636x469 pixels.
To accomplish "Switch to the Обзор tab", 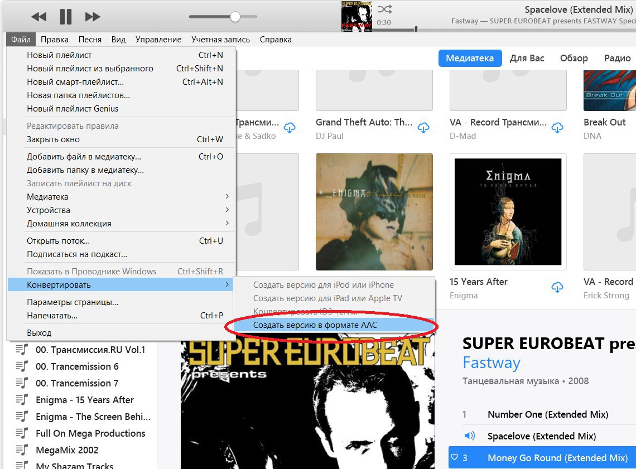I will coord(574,59).
